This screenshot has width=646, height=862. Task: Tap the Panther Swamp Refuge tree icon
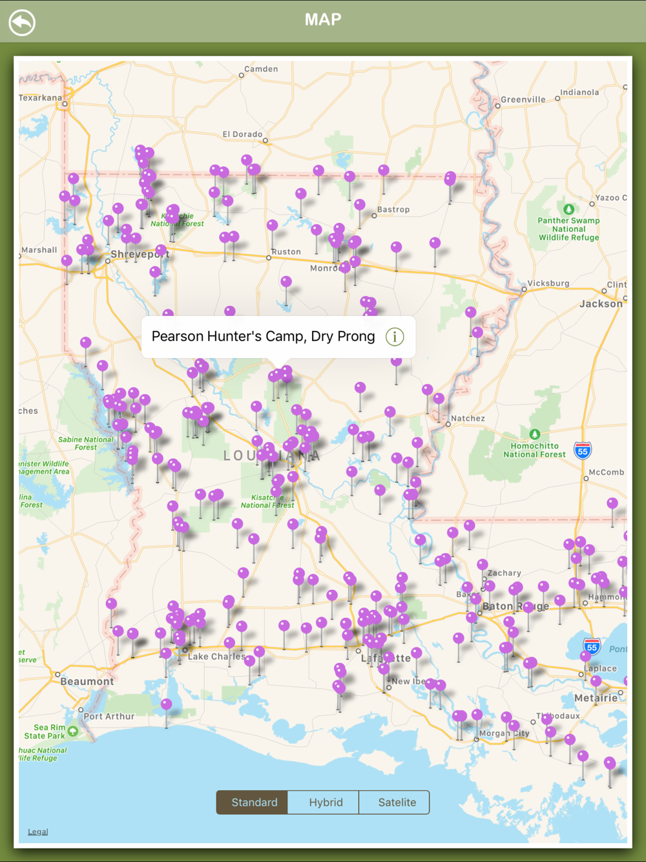[x=568, y=209]
